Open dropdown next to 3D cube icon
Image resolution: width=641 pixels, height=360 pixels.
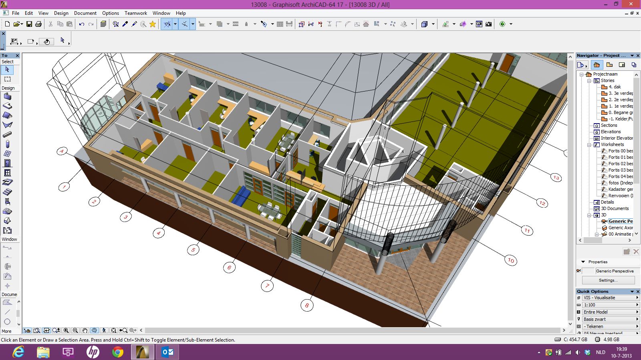433,24
